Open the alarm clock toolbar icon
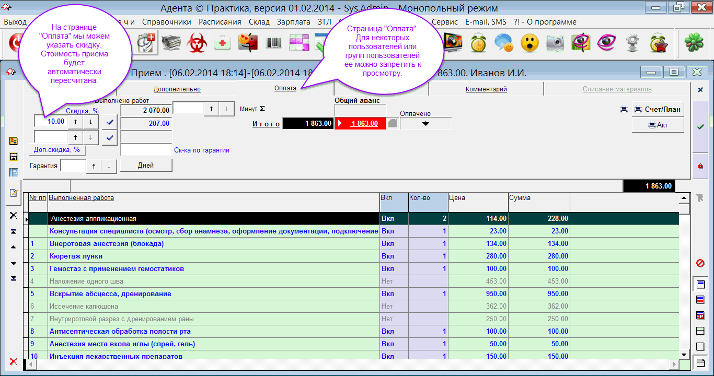Screen dimensions: 714x376 coord(478,43)
